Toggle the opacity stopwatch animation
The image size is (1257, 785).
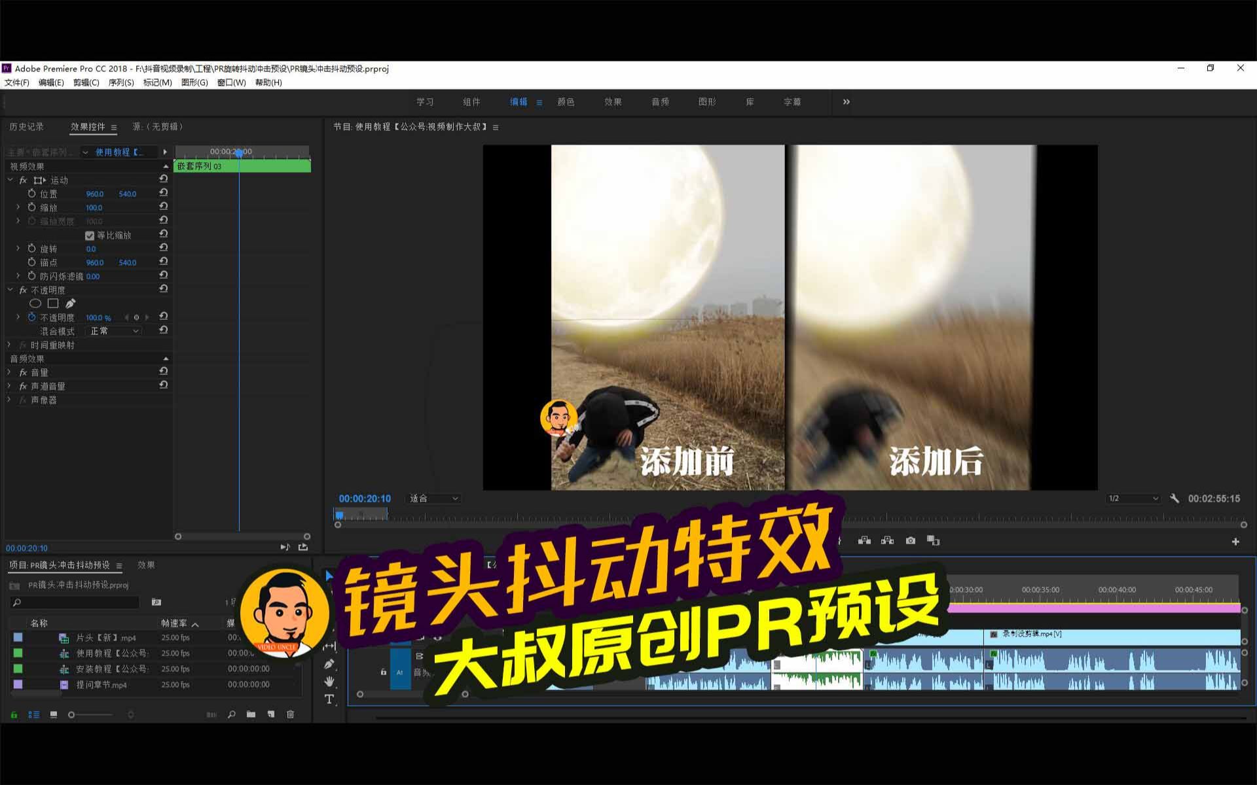(x=31, y=317)
